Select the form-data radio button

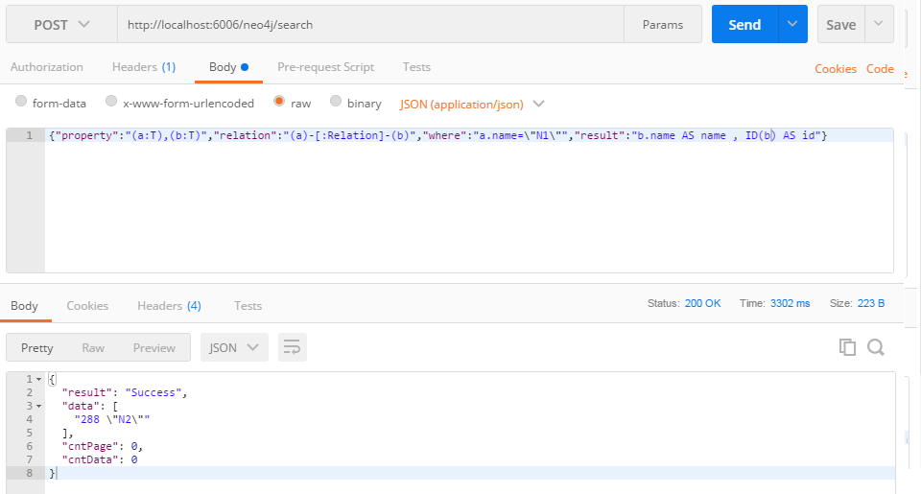click(21, 101)
